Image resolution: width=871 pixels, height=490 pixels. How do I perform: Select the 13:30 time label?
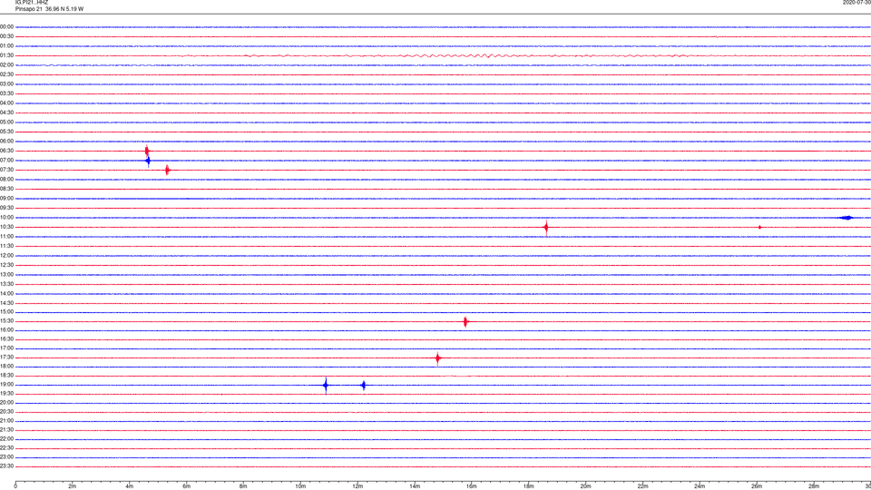tap(6, 284)
